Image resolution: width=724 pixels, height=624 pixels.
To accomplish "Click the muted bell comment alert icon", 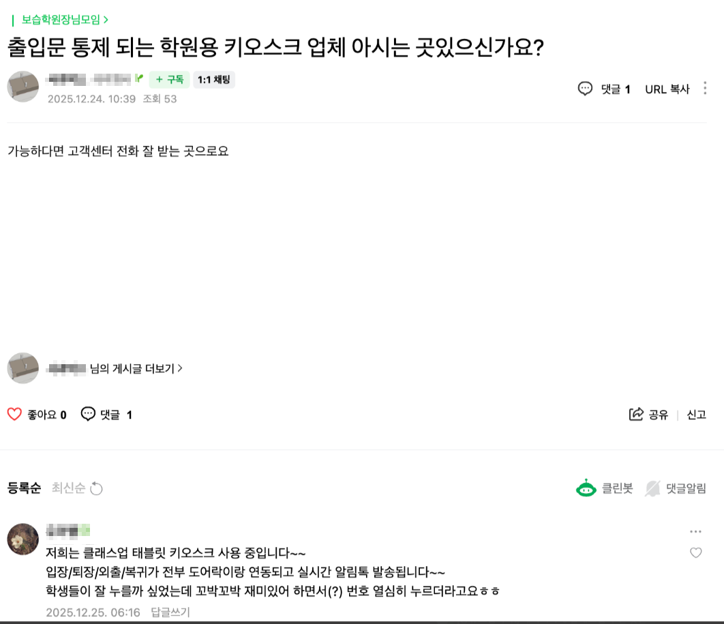I will (653, 488).
